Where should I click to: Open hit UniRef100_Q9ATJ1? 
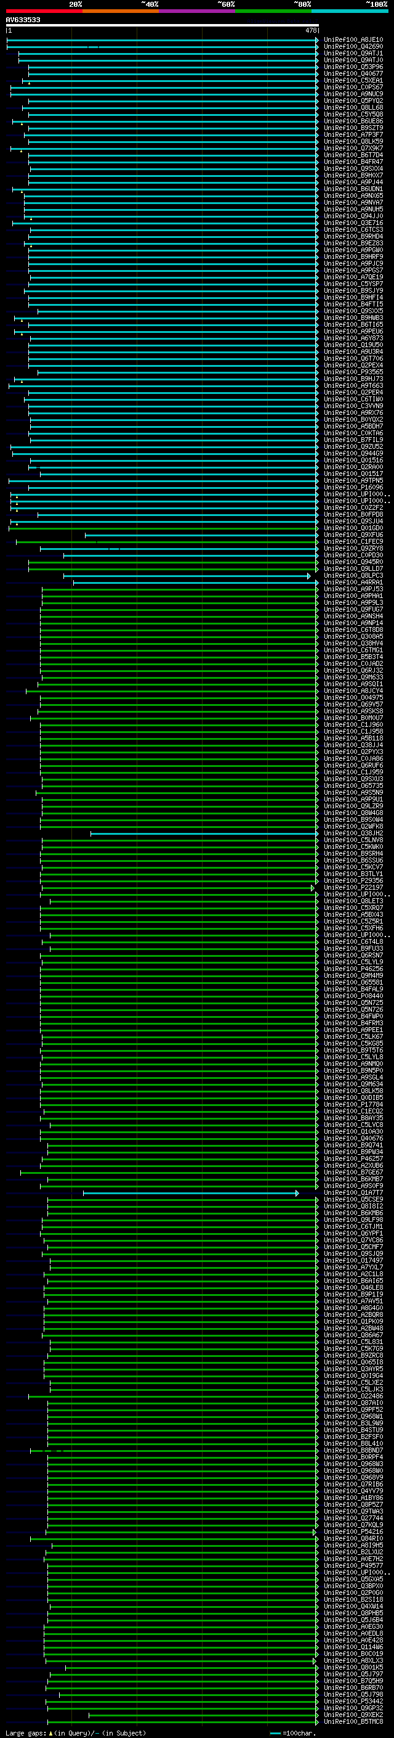(353, 53)
